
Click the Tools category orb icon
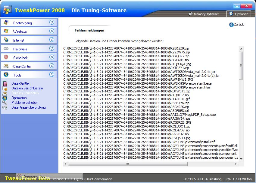pos(6,74)
